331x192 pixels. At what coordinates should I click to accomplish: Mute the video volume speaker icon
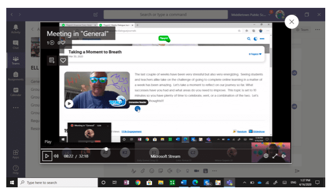click(56, 156)
